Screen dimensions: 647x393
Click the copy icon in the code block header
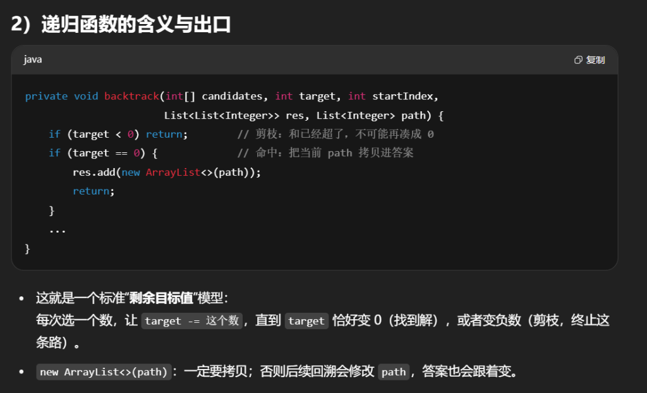(577, 60)
